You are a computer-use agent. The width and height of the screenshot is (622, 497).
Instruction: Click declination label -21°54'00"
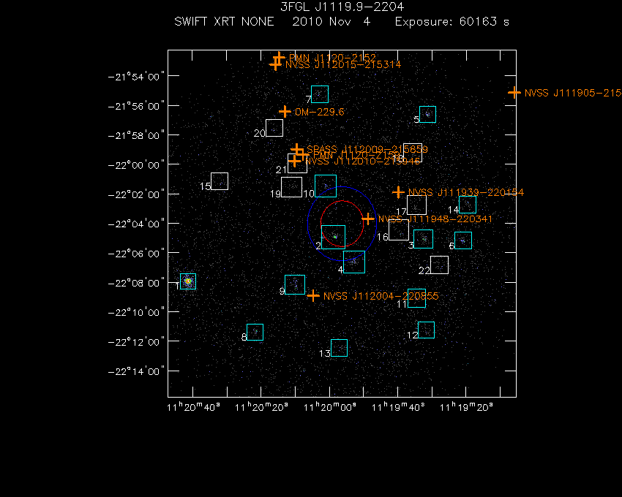[135, 77]
